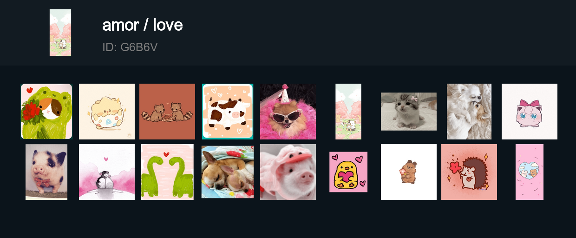The height and width of the screenshot is (238, 576).
Task: Choose the piglet wearing pink hat photo
Action: 288,172
